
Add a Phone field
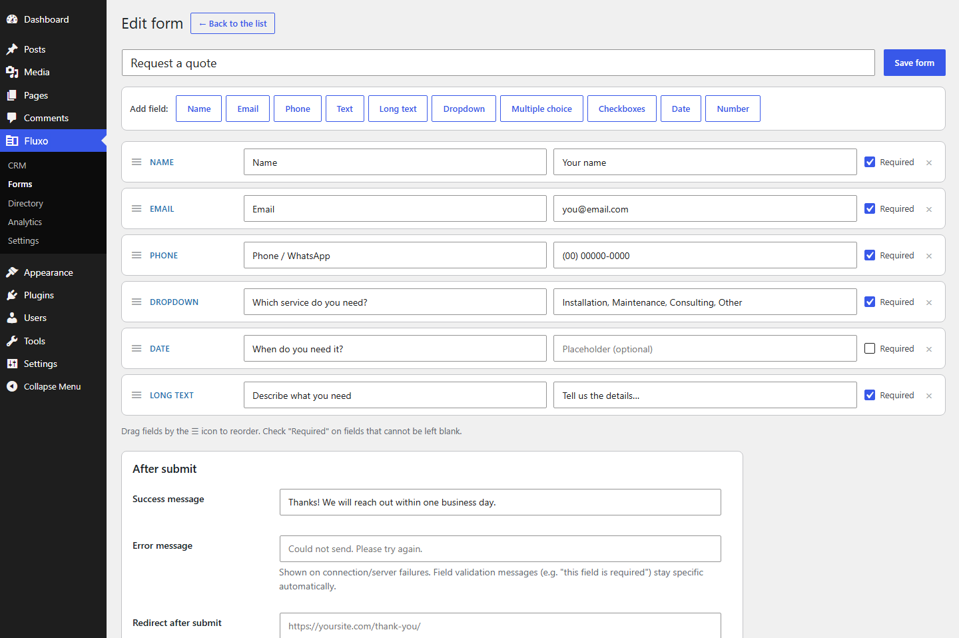pyautogui.click(x=298, y=109)
